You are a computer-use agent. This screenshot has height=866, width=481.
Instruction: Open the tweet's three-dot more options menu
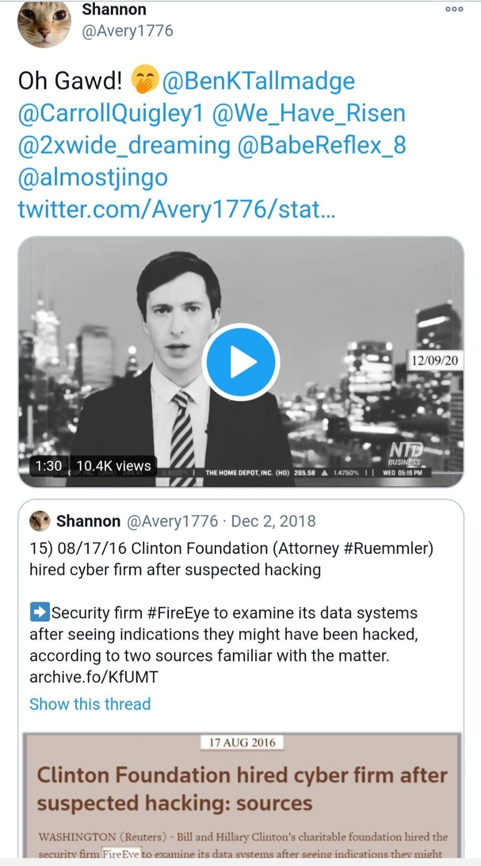point(454,9)
